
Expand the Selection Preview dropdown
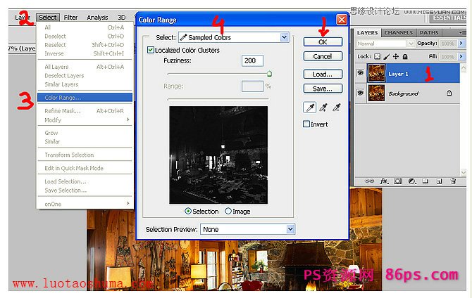coord(290,229)
